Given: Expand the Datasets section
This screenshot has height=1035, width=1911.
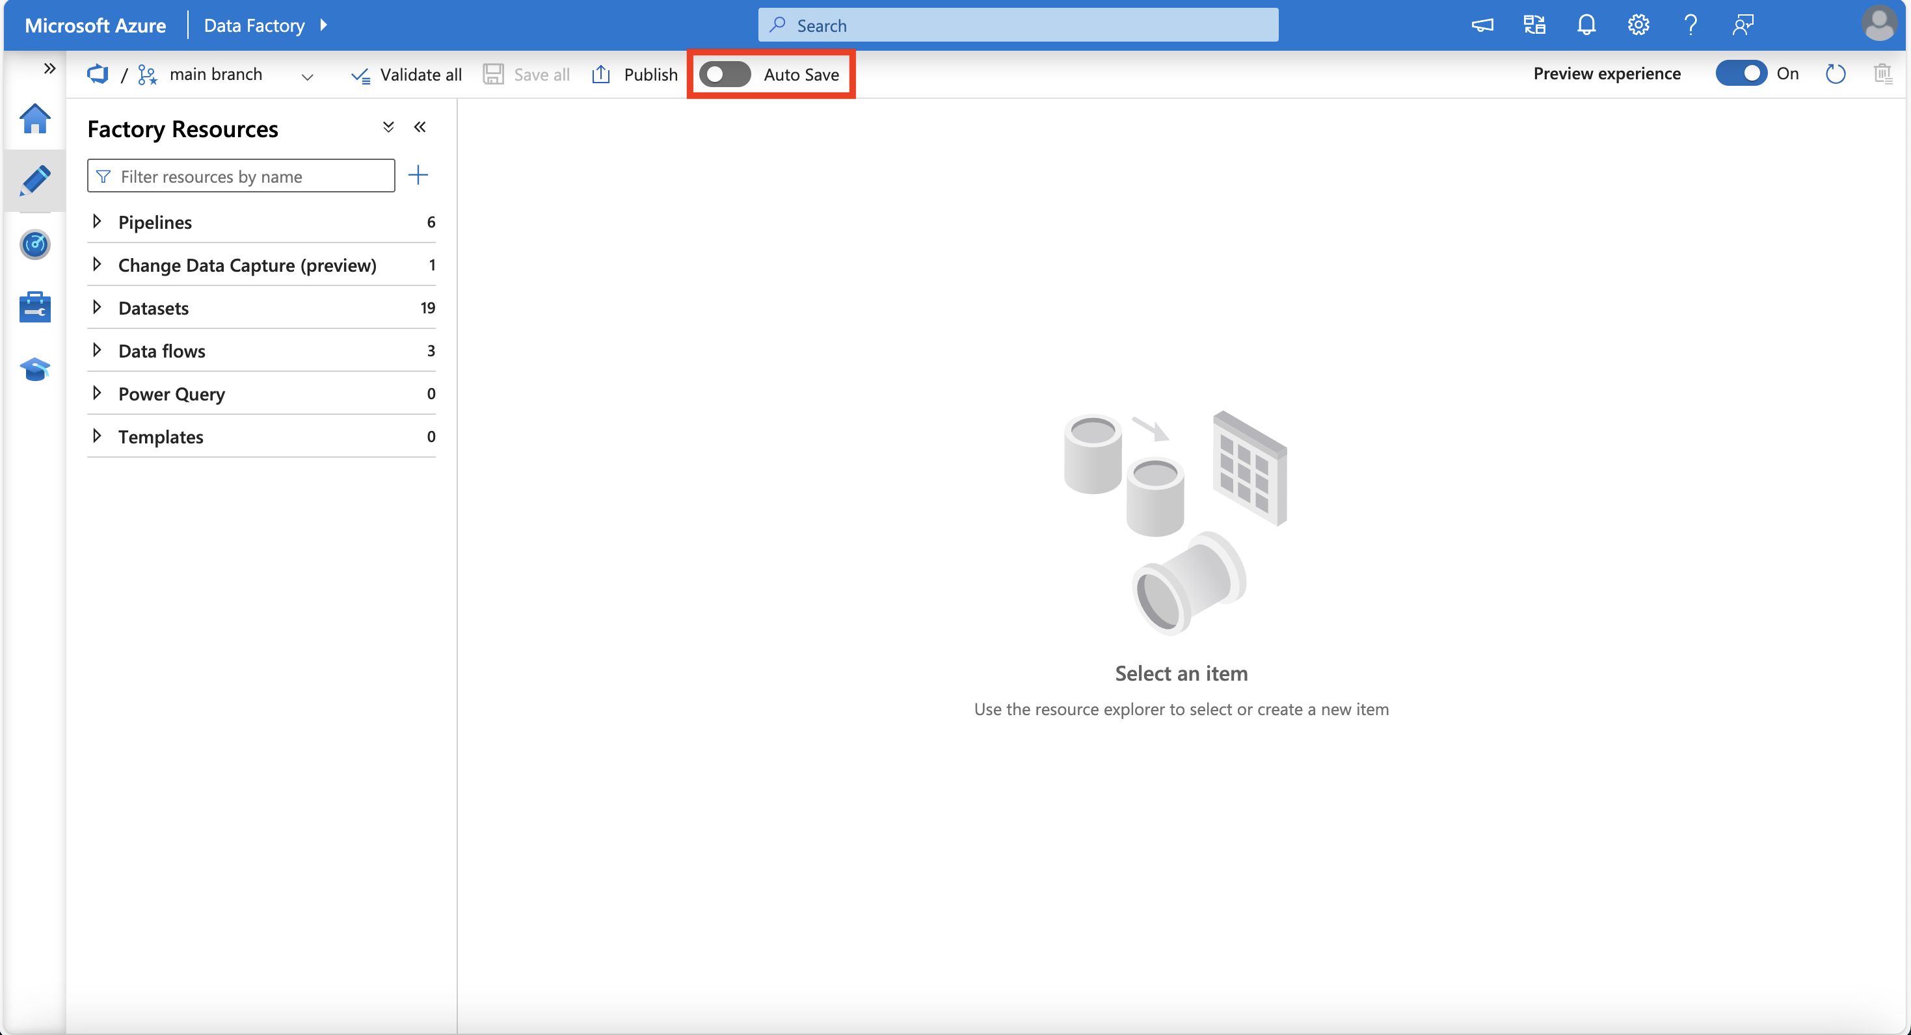Looking at the screenshot, I should pyautogui.click(x=98, y=306).
